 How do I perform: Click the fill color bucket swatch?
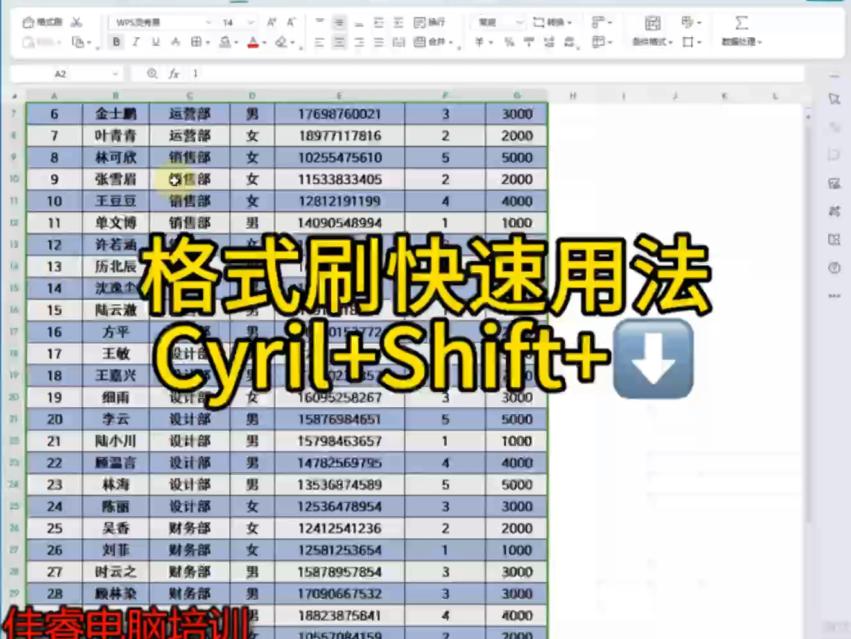pyautogui.click(x=225, y=42)
